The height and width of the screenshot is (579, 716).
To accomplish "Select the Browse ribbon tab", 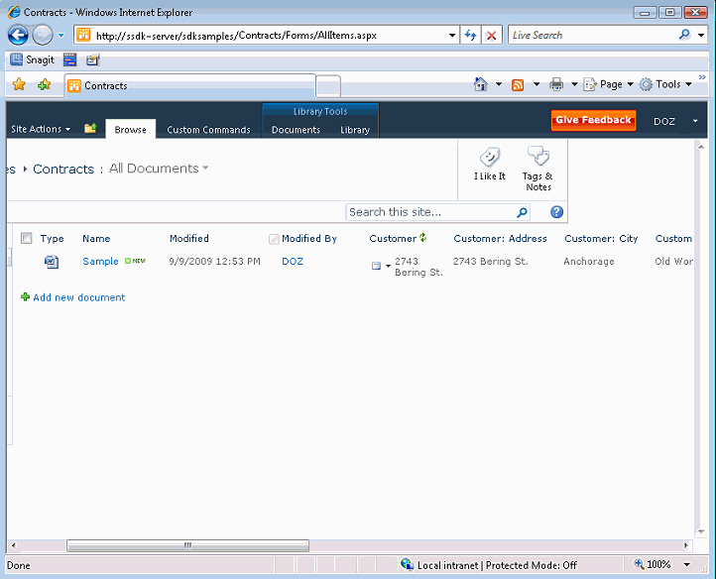I will click(130, 130).
